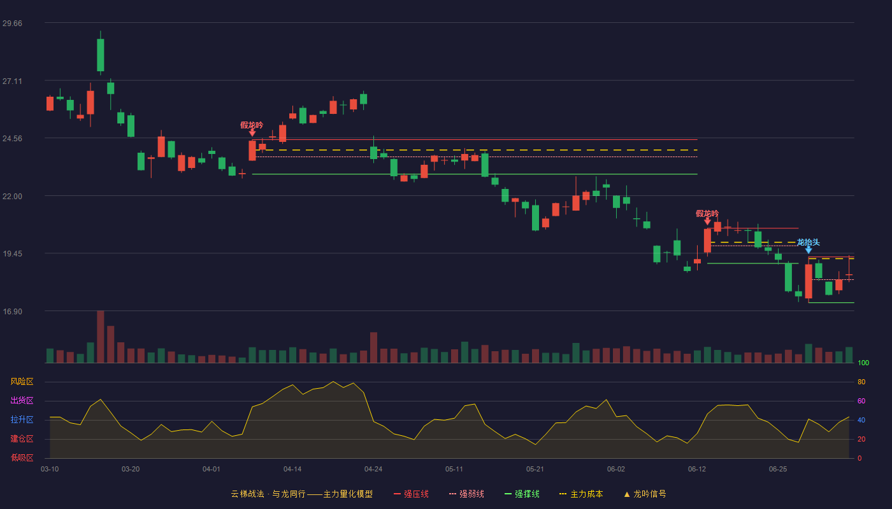892x509 pixels.
Task: Click the green 100 indicator axis value
Action: point(863,363)
